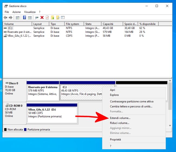Sort by Capacità column header
Image resolution: width=176 pixels, height=152 pixels.
click(108, 24)
